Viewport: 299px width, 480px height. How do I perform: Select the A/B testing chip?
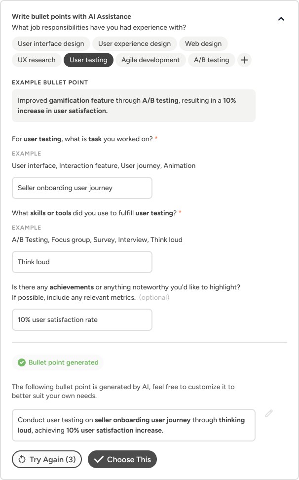(x=211, y=60)
